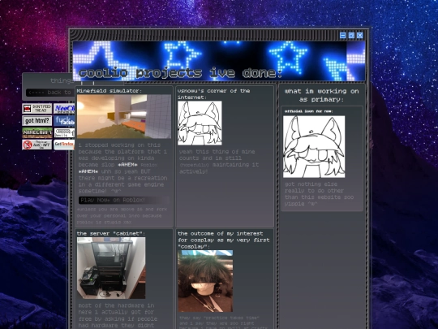
Task: Close the projects window
Action: [x=360, y=35]
